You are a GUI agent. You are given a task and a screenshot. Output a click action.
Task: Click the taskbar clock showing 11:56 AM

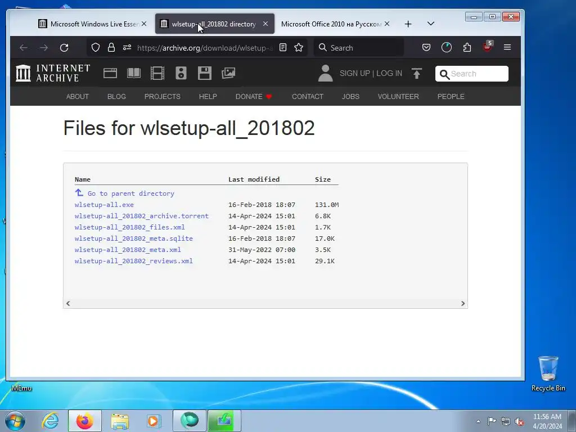[547, 421]
